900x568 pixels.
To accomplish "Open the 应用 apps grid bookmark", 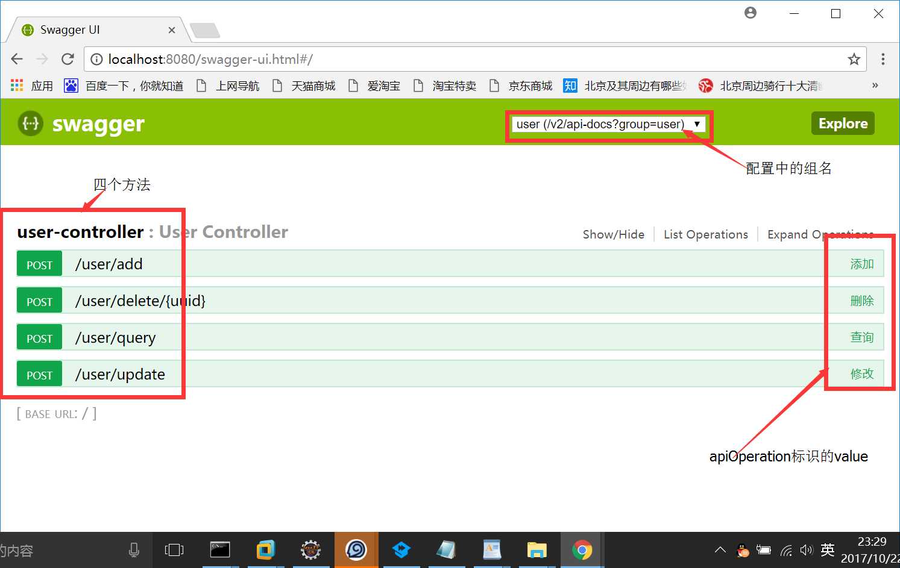I will coord(32,86).
